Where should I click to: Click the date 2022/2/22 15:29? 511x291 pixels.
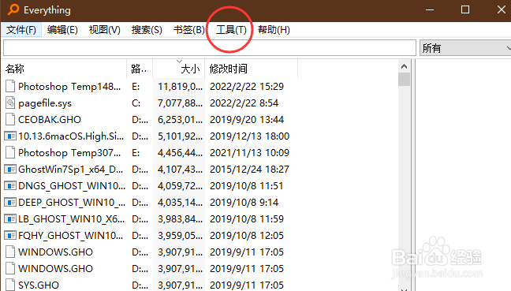point(247,87)
